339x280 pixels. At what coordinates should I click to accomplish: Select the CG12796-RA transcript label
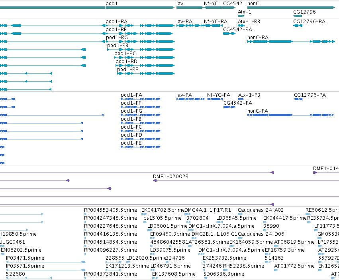(309, 22)
